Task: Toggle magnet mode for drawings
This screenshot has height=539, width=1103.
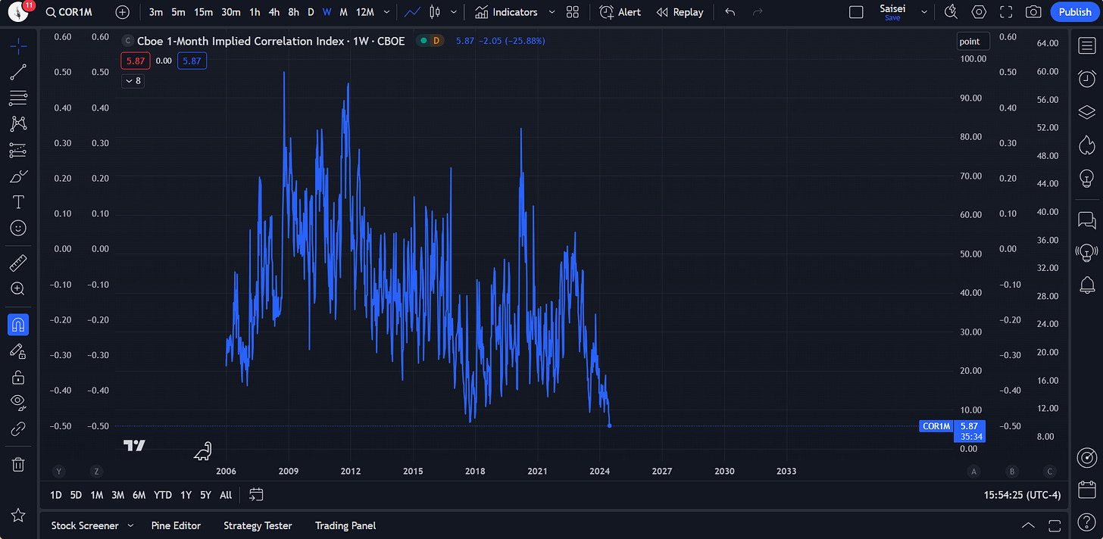Action: (18, 325)
